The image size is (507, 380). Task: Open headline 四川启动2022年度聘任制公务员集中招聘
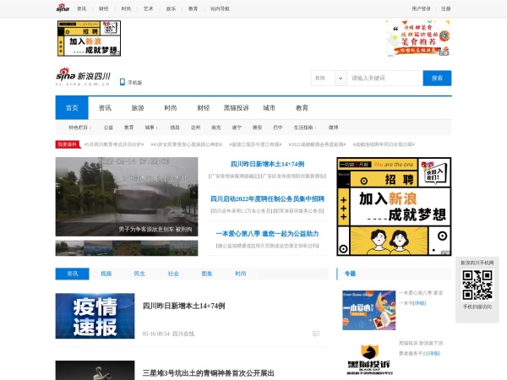[267, 198]
